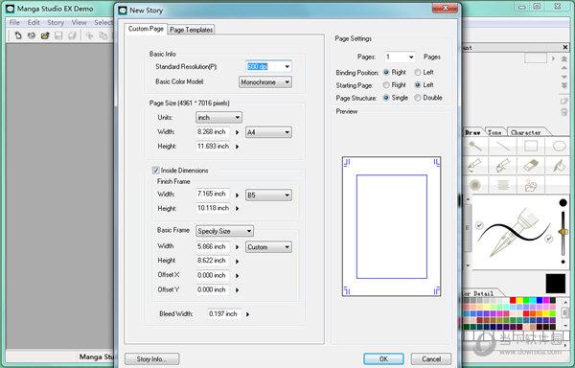Image resolution: width=575 pixels, height=368 pixels.
Task: Switch to the Tone palette tab
Action: (494, 132)
